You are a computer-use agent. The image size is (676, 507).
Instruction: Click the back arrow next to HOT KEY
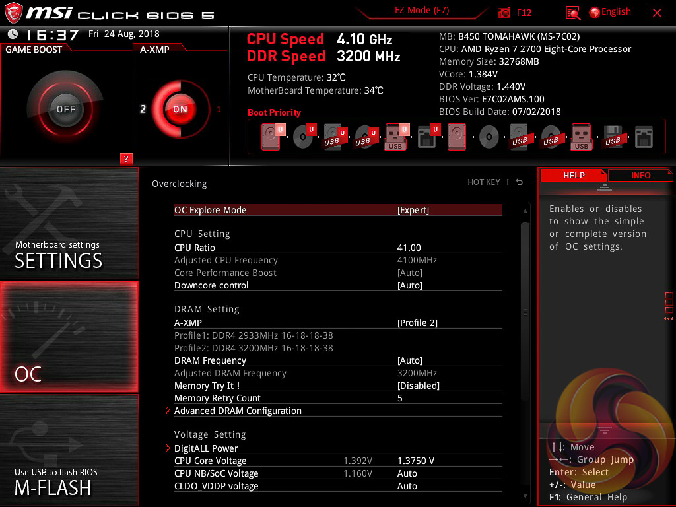[520, 182]
